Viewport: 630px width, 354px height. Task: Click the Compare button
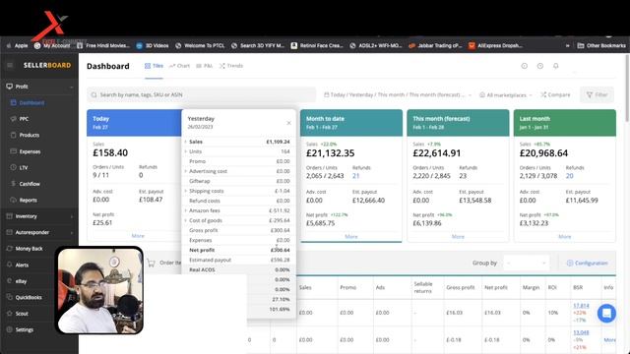[555, 94]
